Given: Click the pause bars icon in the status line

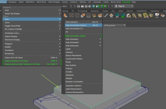Looking at the screenshot, I should pos(105,6).
